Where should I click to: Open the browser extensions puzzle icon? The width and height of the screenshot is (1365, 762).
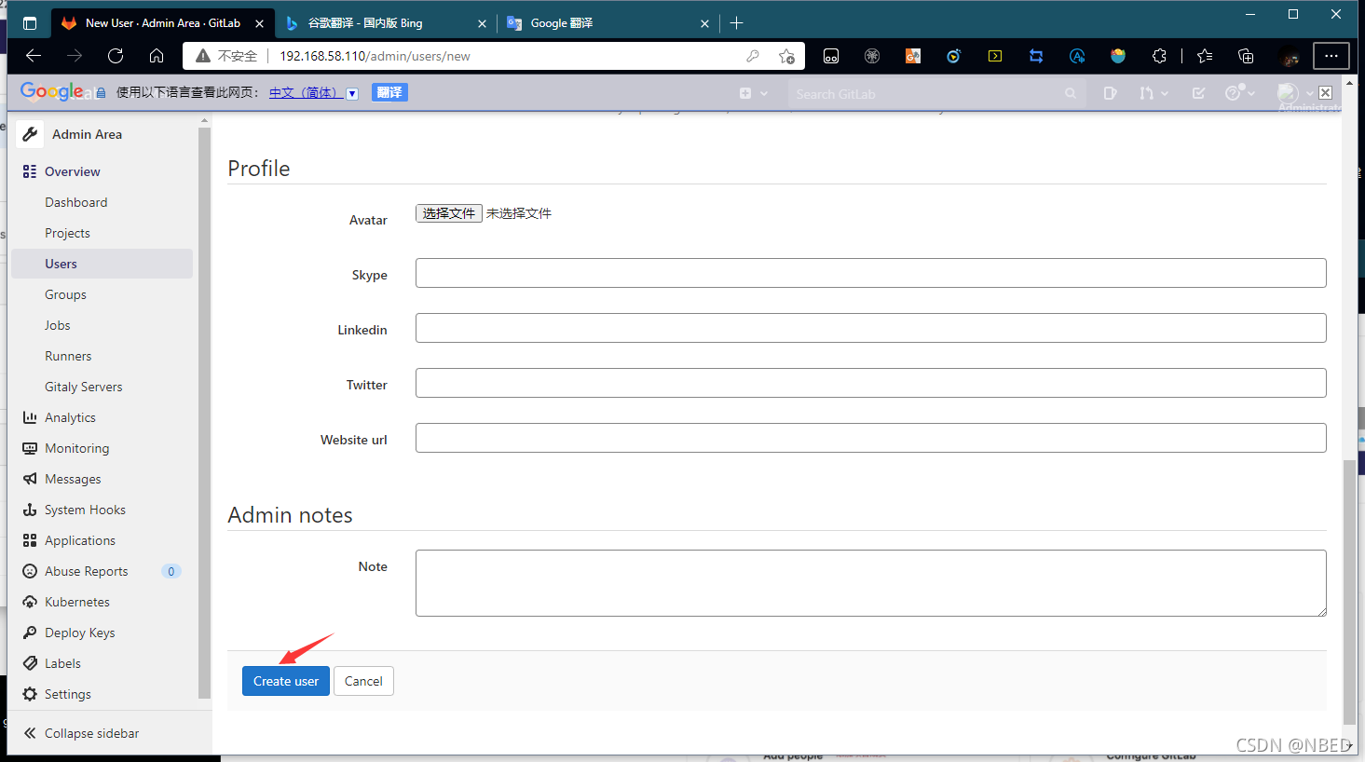click(1159, 56)
